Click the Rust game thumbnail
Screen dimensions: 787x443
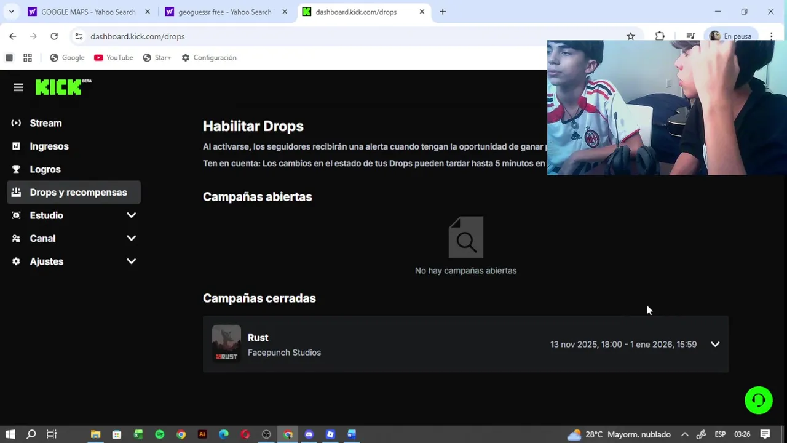click(226, 343)
